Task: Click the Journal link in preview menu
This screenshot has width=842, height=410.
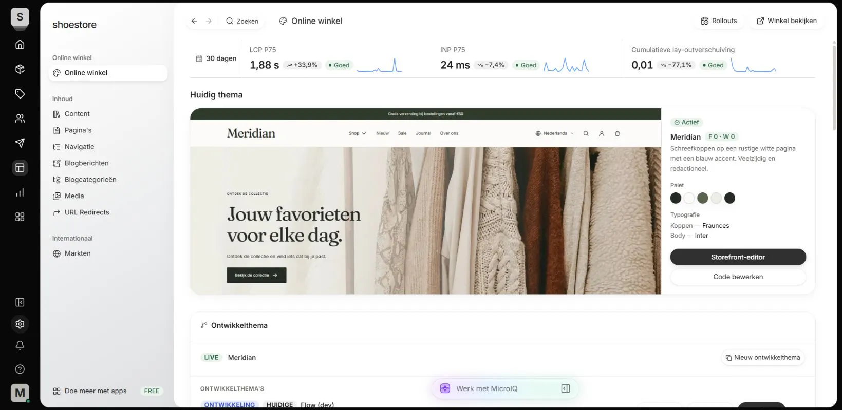Action: coord(423,133)
